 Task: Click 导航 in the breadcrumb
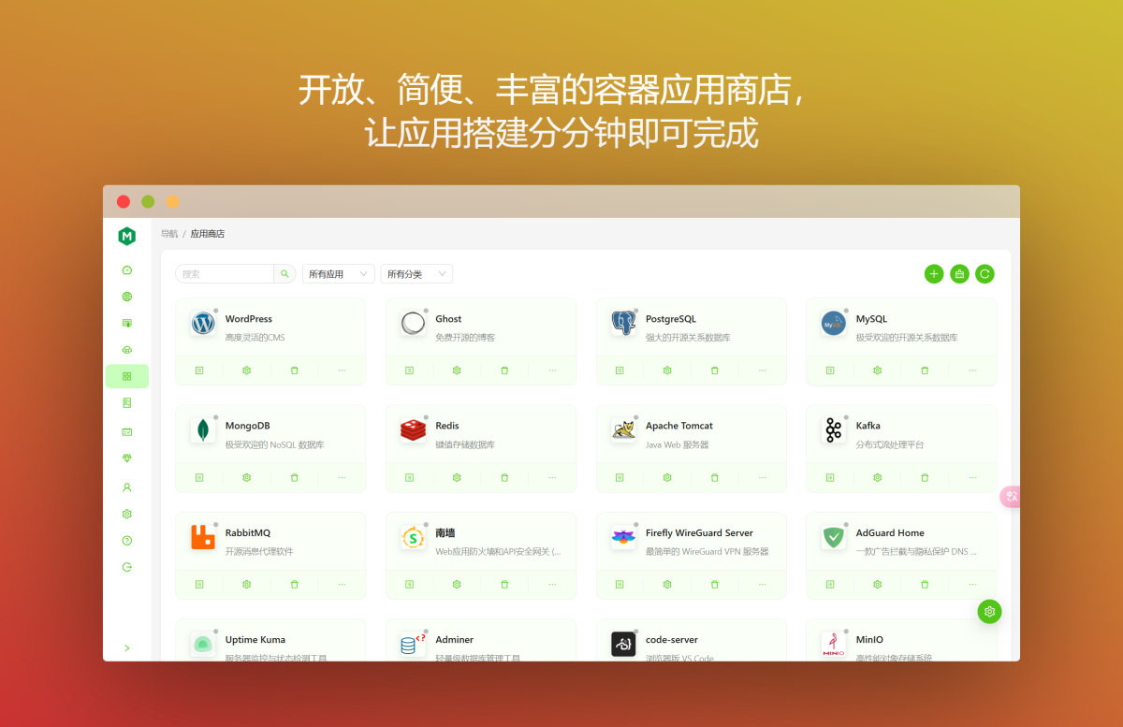169,233
